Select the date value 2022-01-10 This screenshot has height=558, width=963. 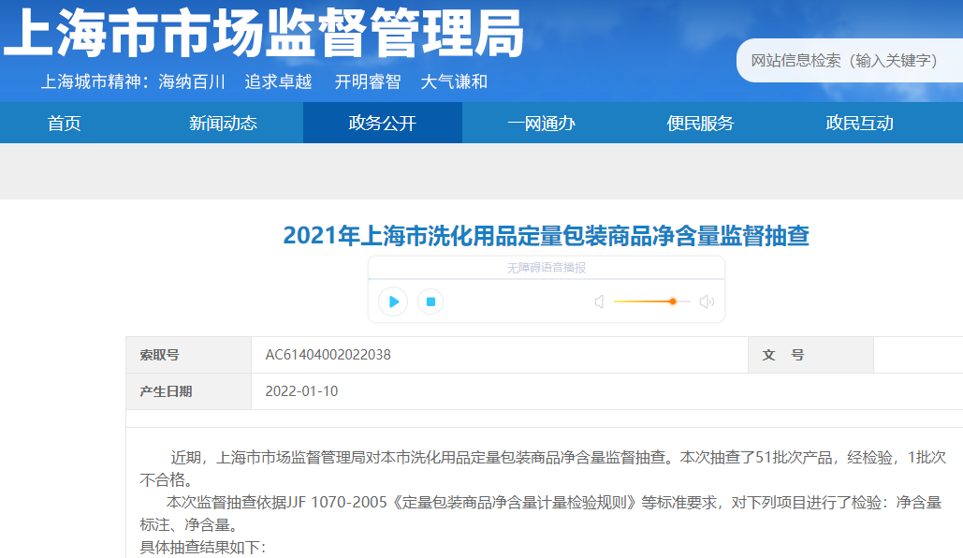[301, 391]
